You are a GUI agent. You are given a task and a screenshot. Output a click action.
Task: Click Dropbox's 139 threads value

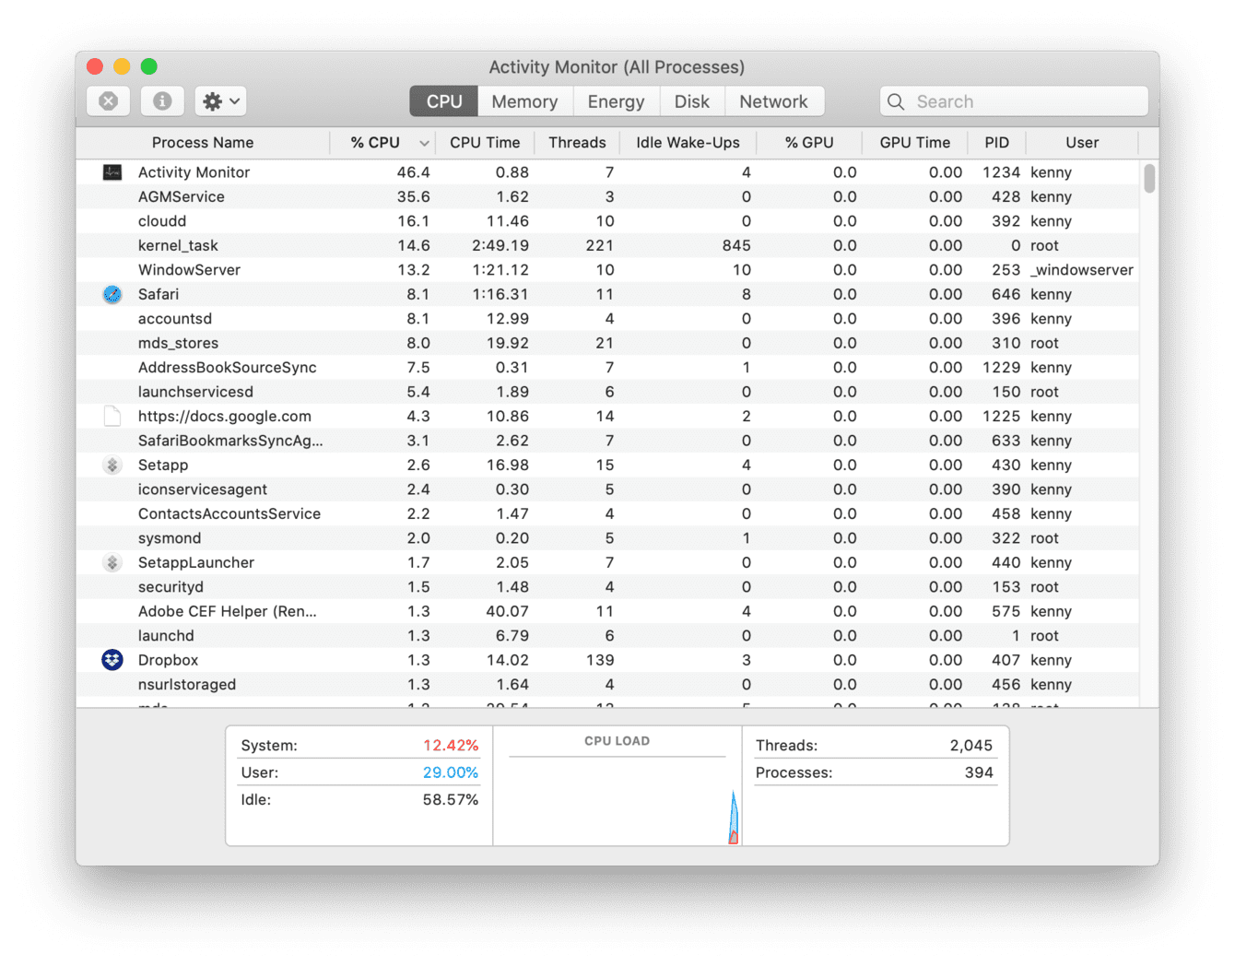600,660
